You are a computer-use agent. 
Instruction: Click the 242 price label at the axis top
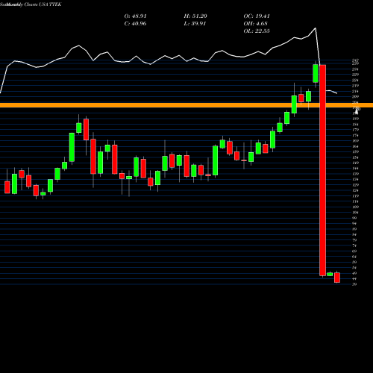[355, 60]
